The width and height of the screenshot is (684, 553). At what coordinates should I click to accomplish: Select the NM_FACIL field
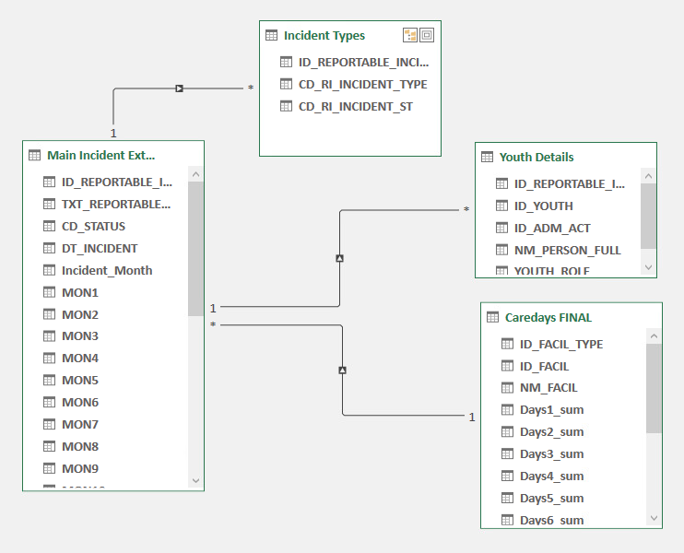tap(548, 388)
